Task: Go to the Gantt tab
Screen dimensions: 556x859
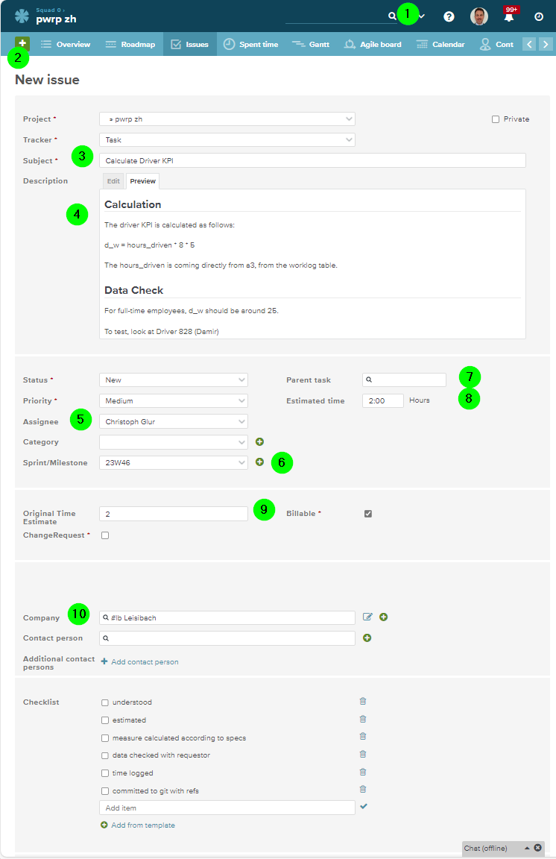Action: tap(311, 45)
